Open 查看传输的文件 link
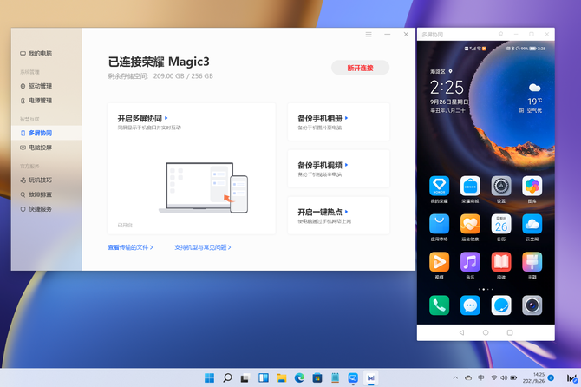This screenshot has height=387, width=581. 130,247
